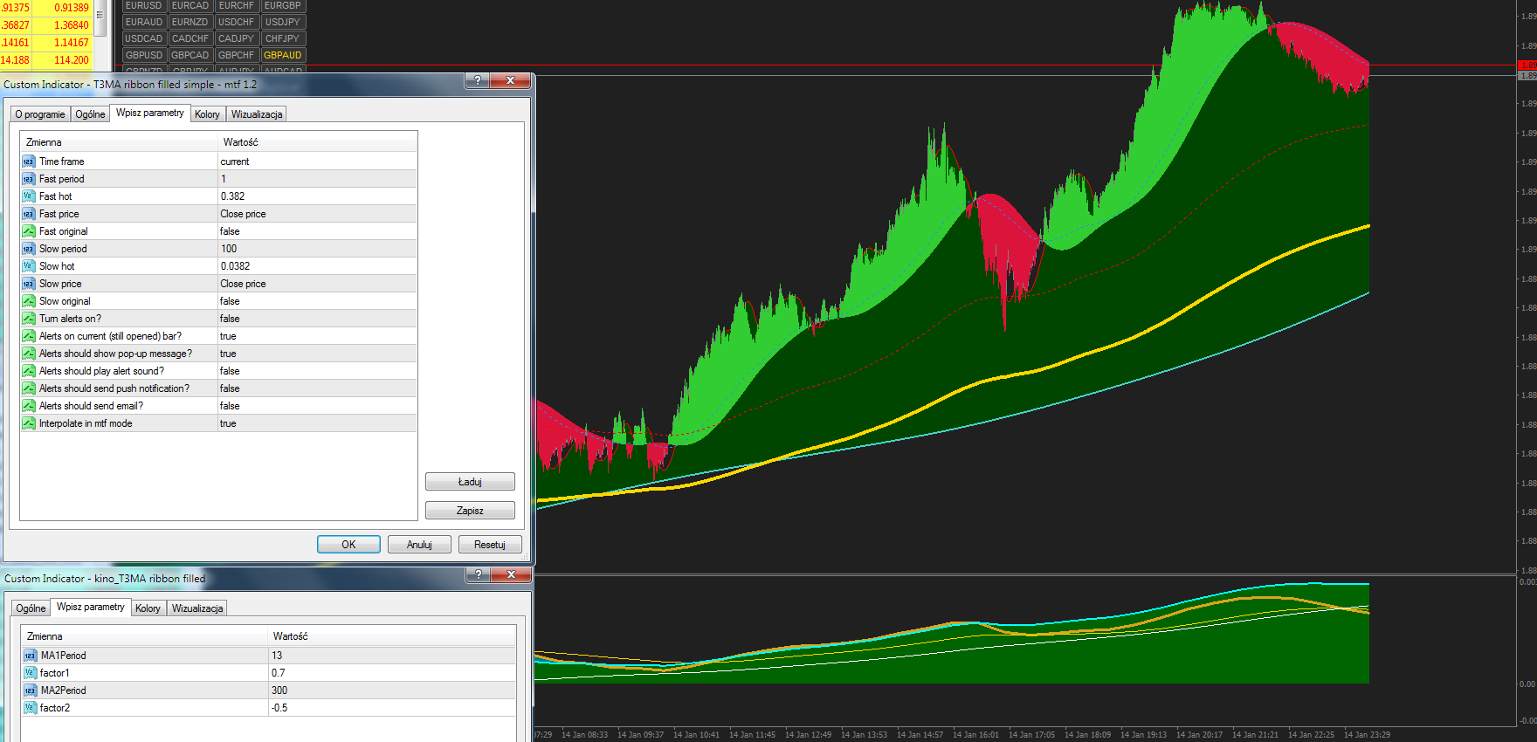1537x742 pixels.
Task: Select Wpisz parametry tab in T3MA simple dialog
Action: coord(150,113)
